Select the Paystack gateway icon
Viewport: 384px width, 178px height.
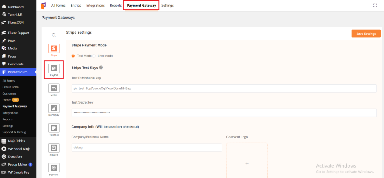[54, 128]
